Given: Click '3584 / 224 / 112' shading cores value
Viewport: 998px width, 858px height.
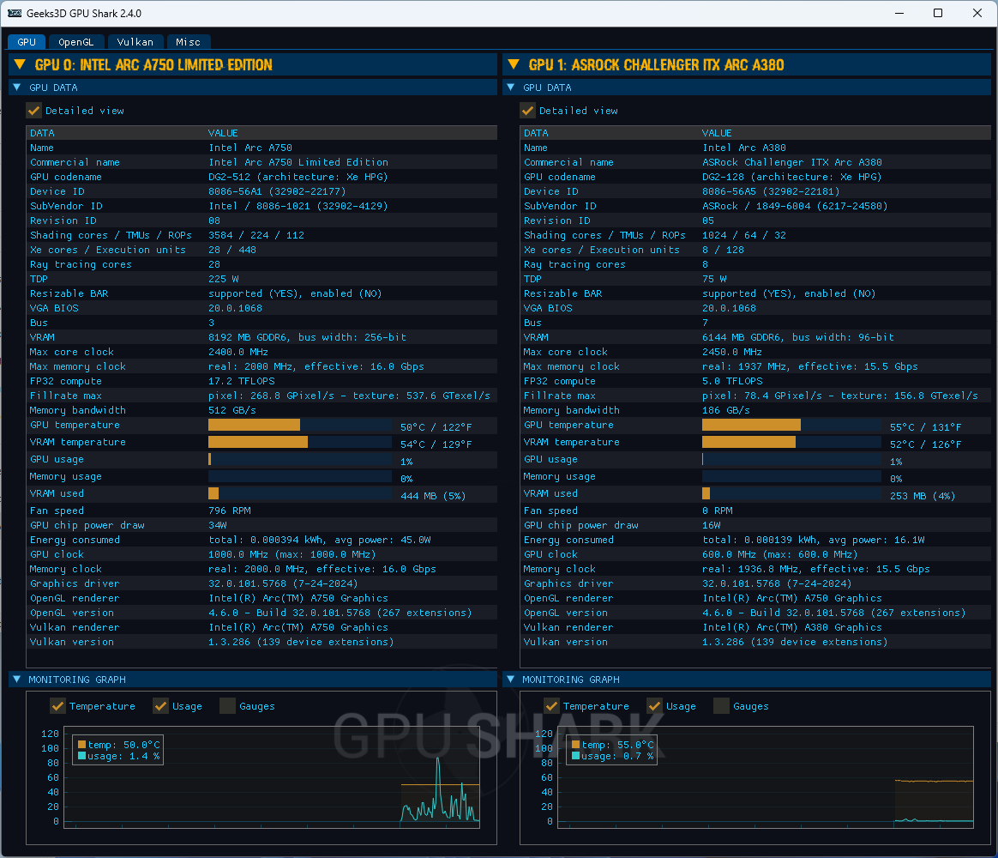Looking at the screenshot, I should pyautogui.click(x=256, y=235).
